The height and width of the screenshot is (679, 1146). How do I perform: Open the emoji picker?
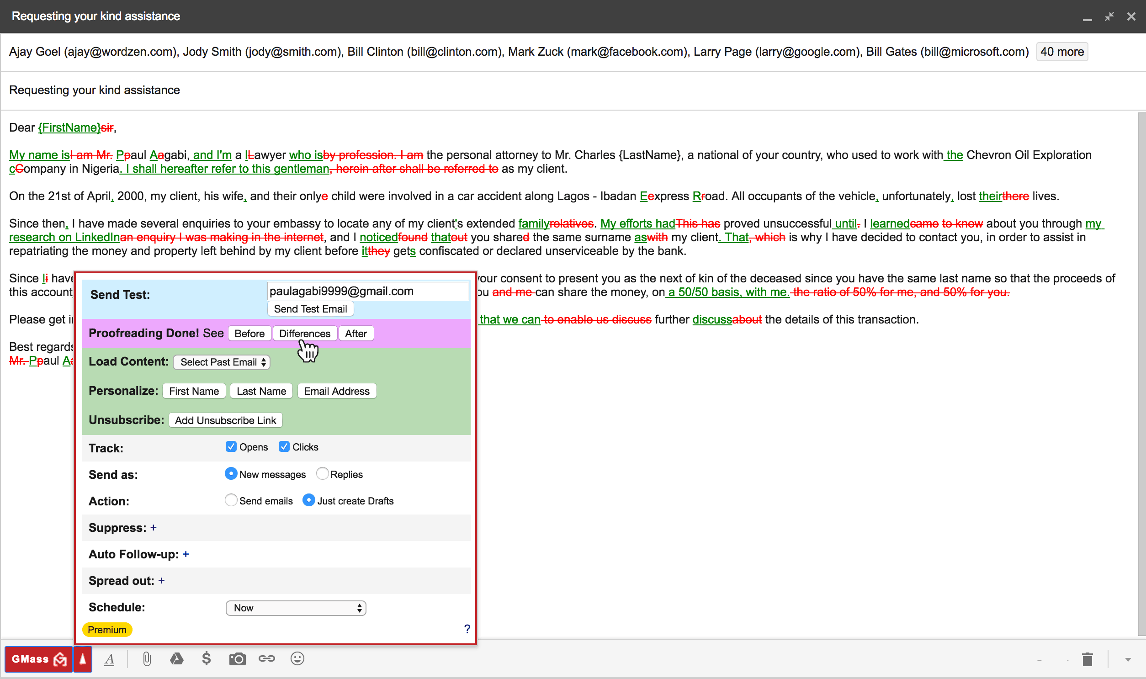(x=297, y=659)
